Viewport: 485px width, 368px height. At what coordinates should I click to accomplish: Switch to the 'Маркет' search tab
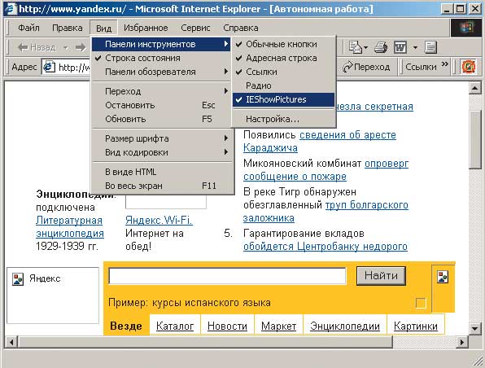278,326
